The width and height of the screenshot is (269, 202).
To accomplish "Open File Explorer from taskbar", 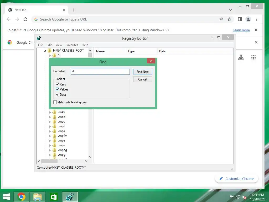I will pyautogui.click(x=38, y=197).
